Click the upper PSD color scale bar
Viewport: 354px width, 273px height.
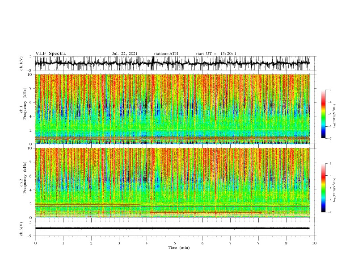(323, 114)
